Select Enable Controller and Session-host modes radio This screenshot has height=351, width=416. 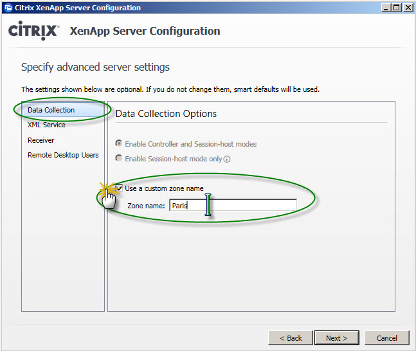coord(118,143)
